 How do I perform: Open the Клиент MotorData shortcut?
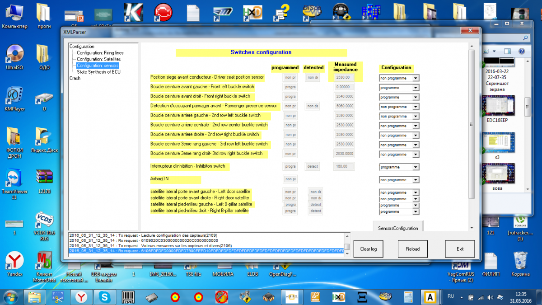point(44,267)
